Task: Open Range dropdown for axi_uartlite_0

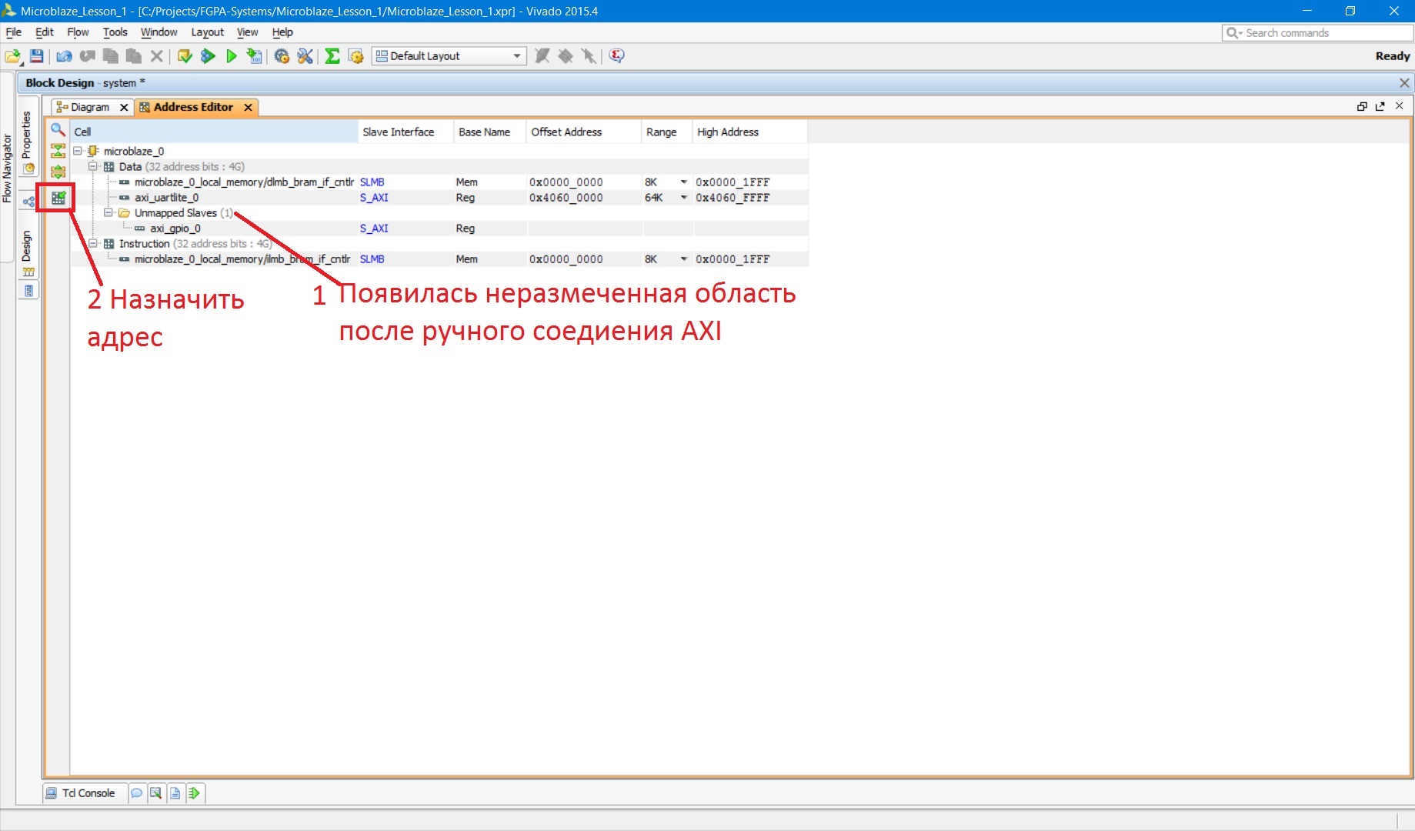Action: point(683,198)
